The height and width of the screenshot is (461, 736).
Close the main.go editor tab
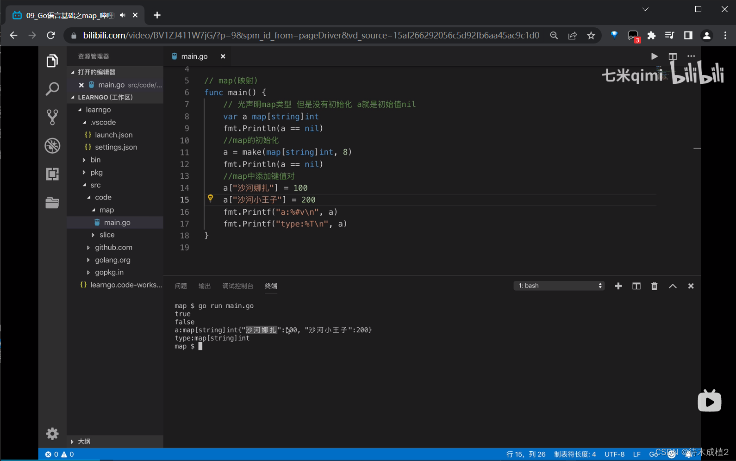(223, 56)
